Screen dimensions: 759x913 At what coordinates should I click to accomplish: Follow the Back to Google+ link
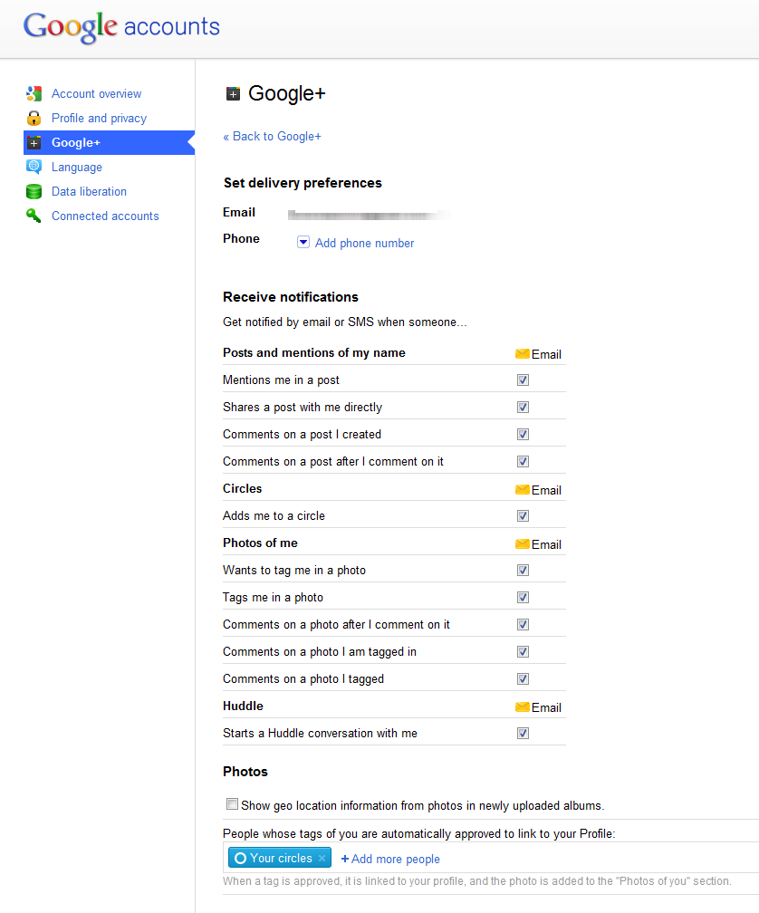[x=273, y=136]
